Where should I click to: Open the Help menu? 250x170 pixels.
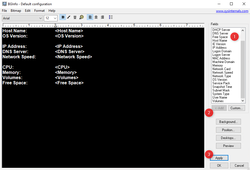52,11
